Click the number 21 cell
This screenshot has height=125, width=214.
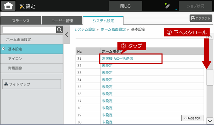(88, 58)
